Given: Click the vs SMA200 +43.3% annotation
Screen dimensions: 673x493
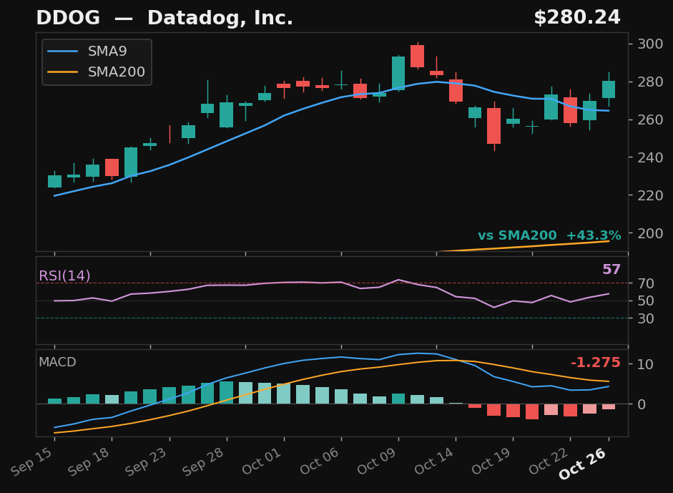Looking at the screenshot, I should 549,235.
